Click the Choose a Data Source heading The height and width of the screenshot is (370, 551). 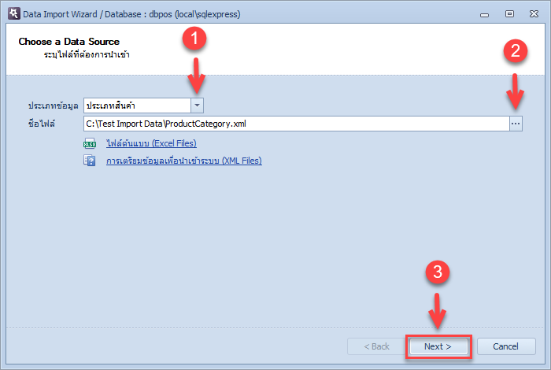[69, 42]
